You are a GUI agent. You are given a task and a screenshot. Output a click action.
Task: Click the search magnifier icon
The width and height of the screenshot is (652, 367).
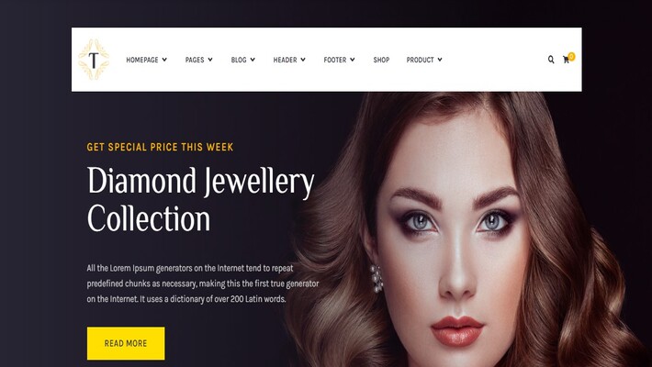[551, 60]
